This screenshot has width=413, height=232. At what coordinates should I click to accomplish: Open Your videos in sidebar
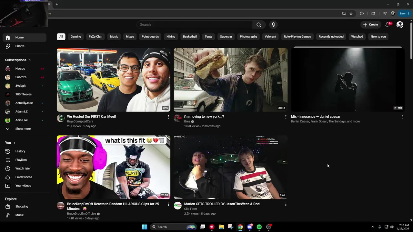25,186
